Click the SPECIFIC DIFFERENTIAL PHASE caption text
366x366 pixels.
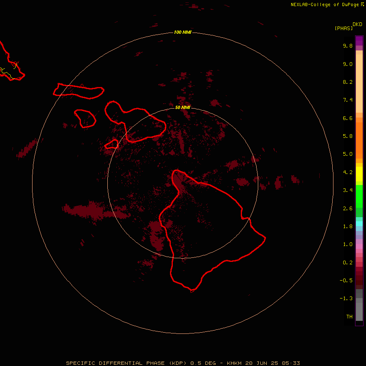point(115,363)
